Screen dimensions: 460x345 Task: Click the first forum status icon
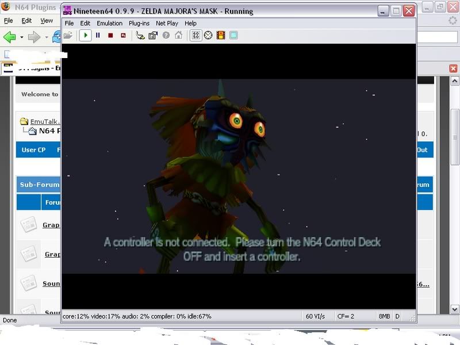pos(28,225)
